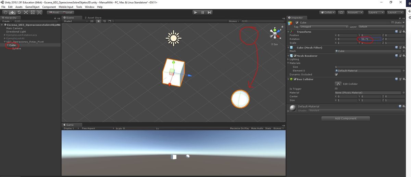Toggle scene lighting sun icon

pos(99,21)
